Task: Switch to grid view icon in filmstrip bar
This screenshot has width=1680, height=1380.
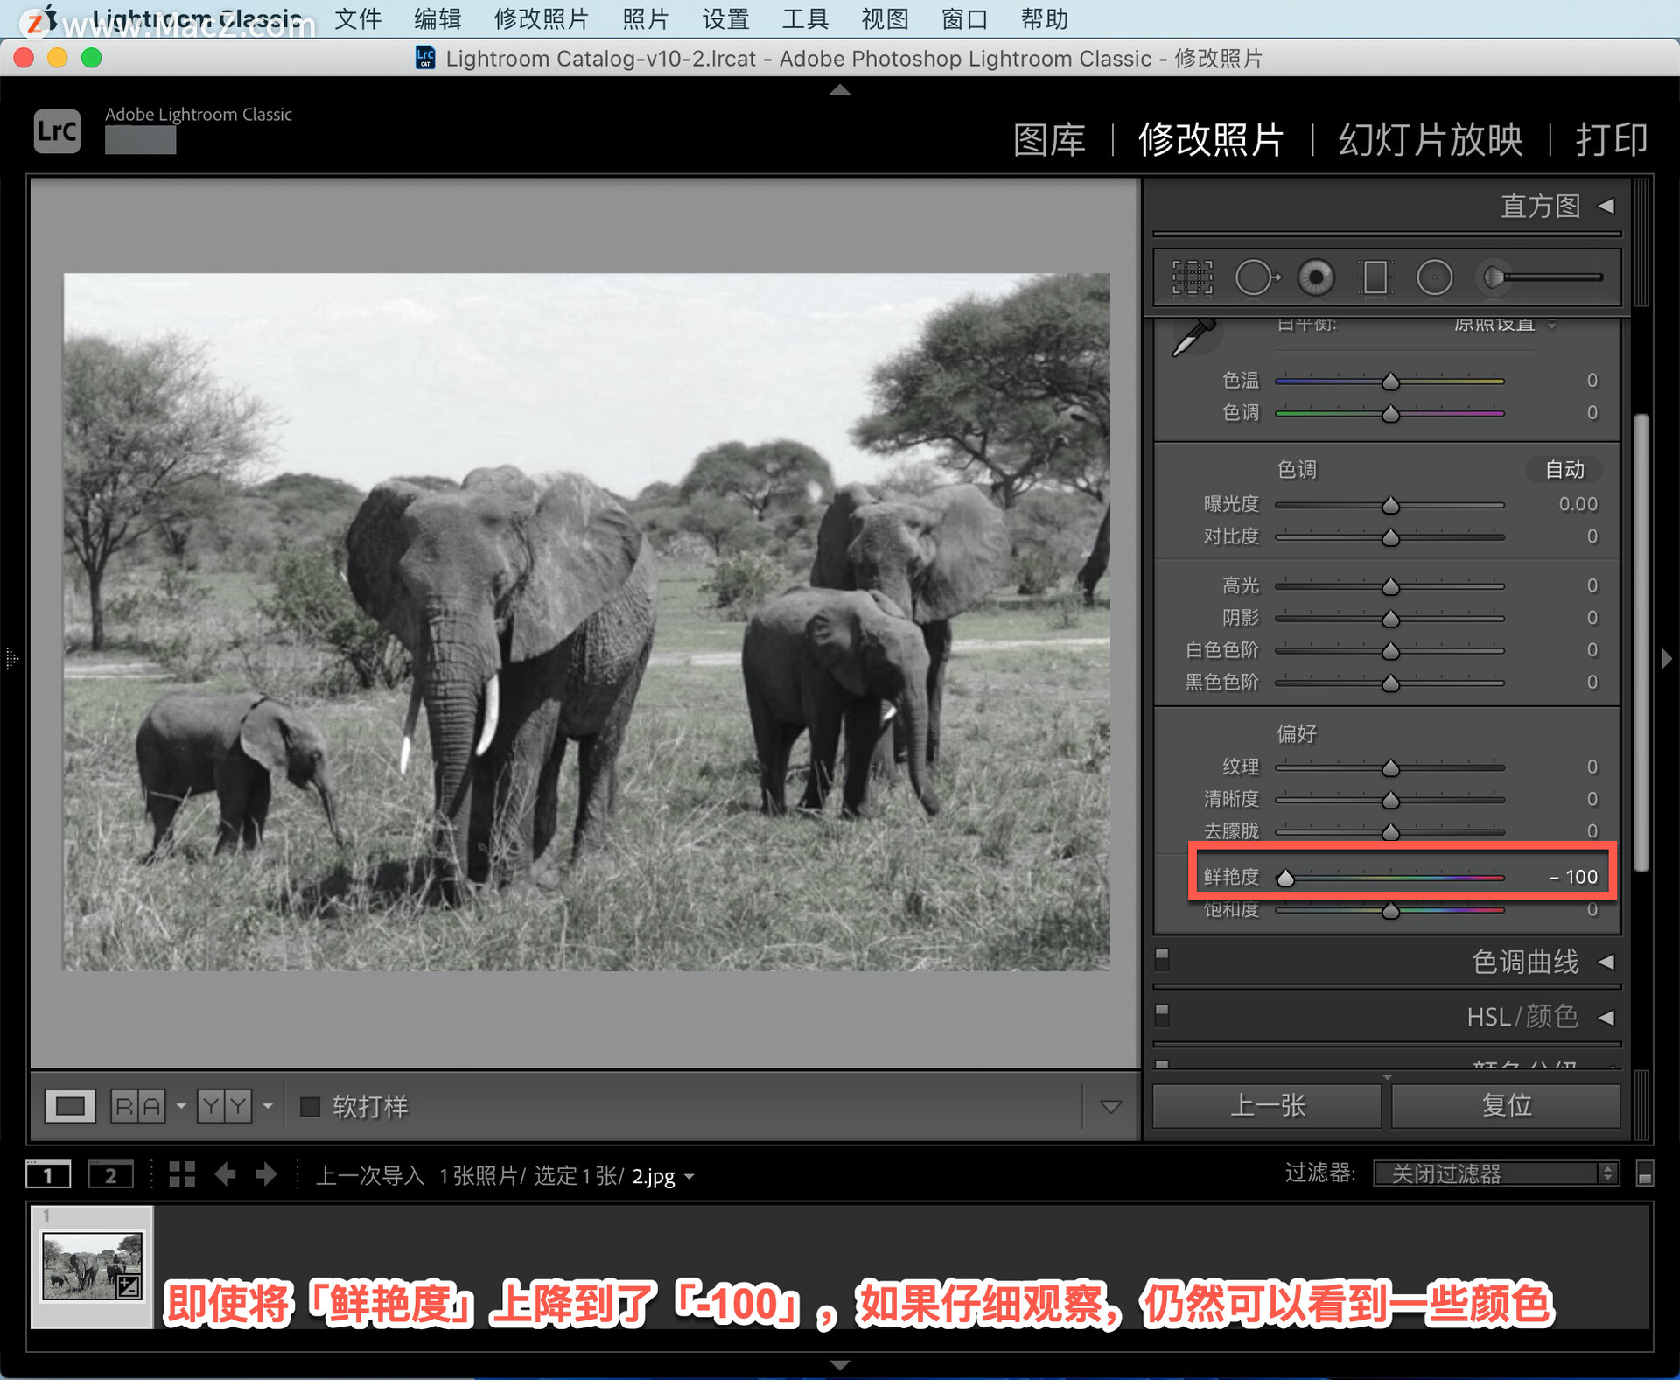Action: 181,1174
